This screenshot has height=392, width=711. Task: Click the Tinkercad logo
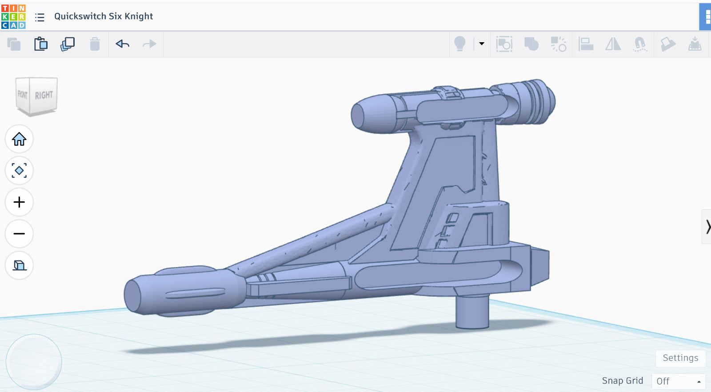13,16
